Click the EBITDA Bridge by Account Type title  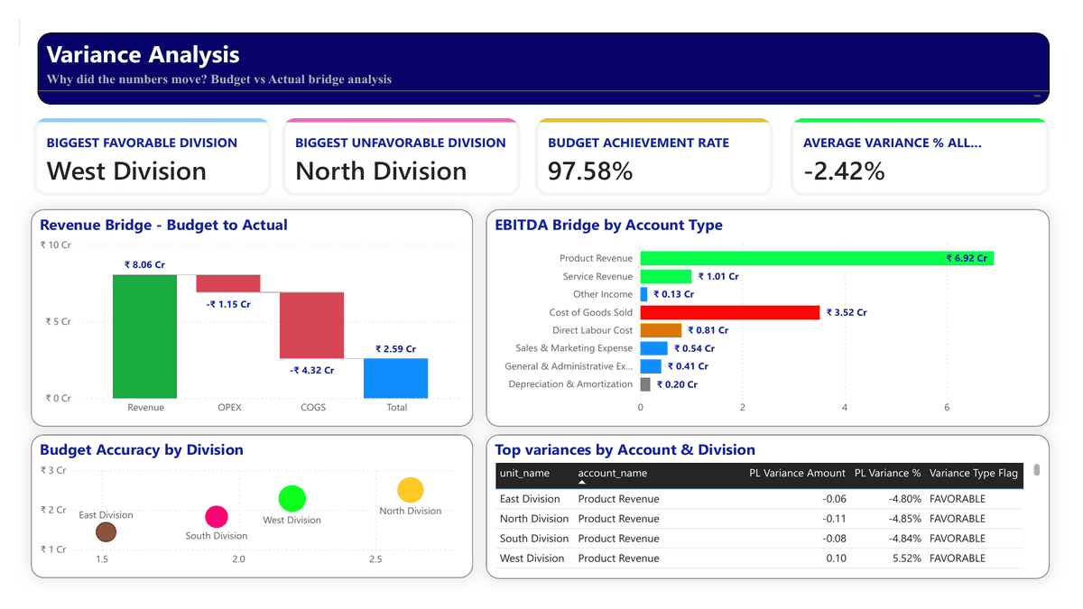click(608, 225)
